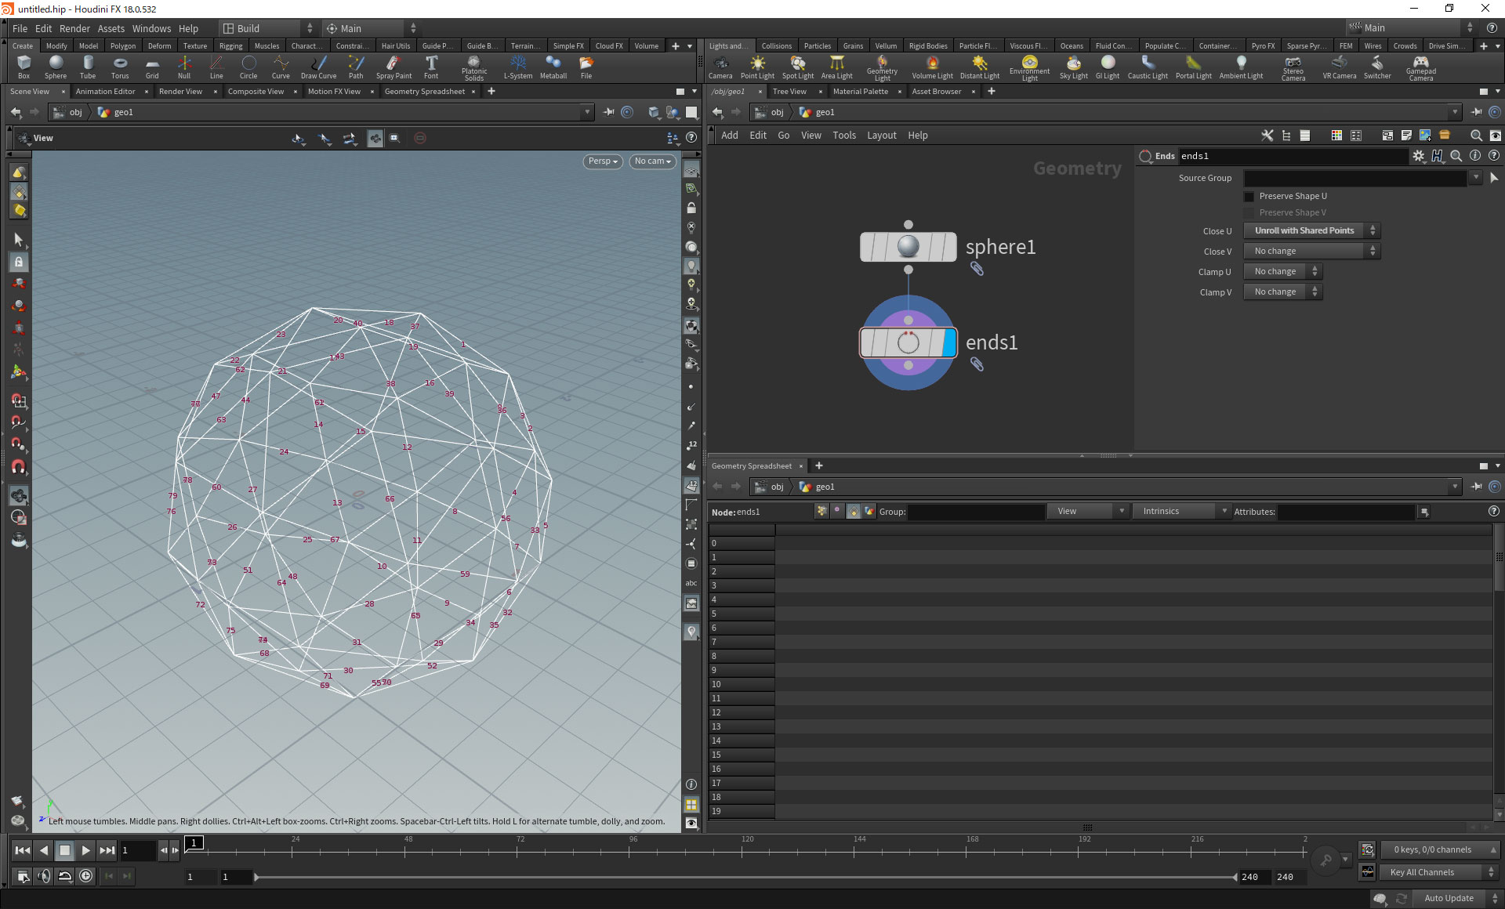1505x909 pixels.
Task: Click the Source Group input field
Action: pyautogui.click(x=1354, y=178)
